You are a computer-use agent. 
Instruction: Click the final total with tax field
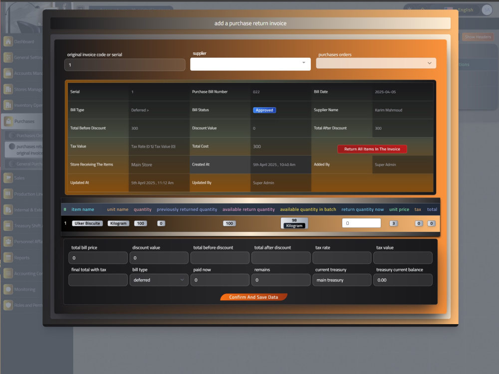pyautogui.click(x=98, y=280)
